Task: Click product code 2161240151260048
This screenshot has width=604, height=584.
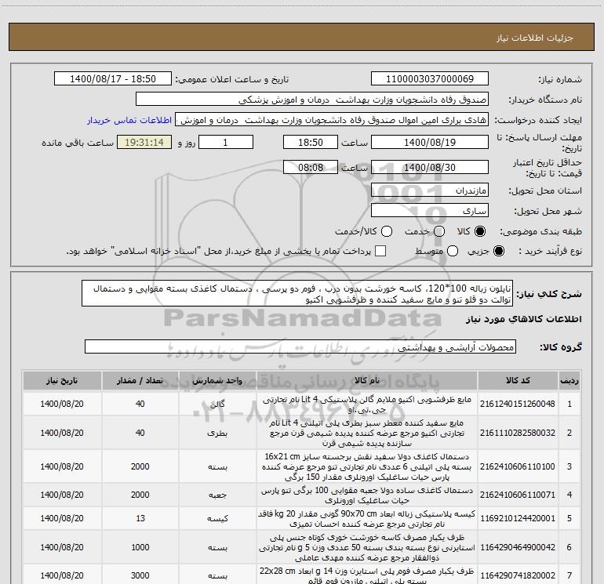Action: coord(518,404)
